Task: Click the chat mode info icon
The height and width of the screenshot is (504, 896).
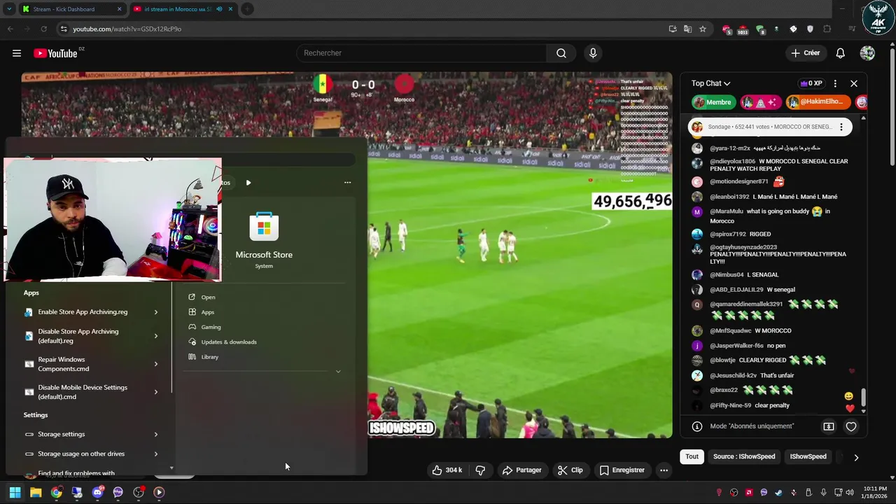Action: pos(697,426)
